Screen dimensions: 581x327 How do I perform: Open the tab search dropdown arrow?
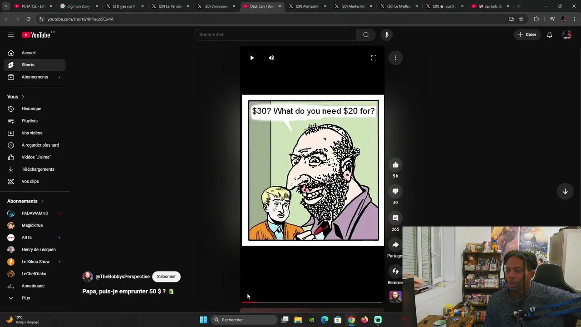click(6, 6)
